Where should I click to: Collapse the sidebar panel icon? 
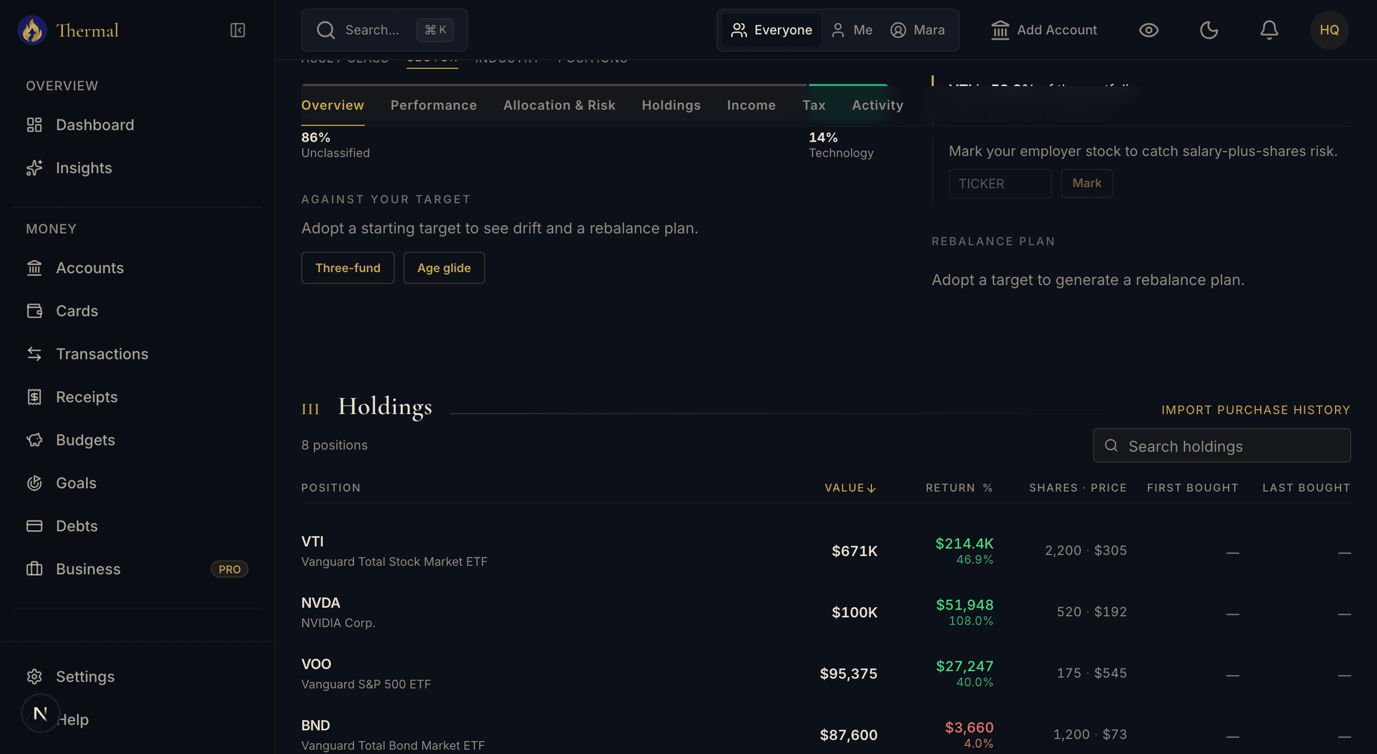238,30
